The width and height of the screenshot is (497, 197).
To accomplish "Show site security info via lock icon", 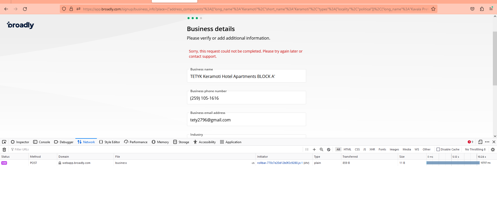I will 71,9.
